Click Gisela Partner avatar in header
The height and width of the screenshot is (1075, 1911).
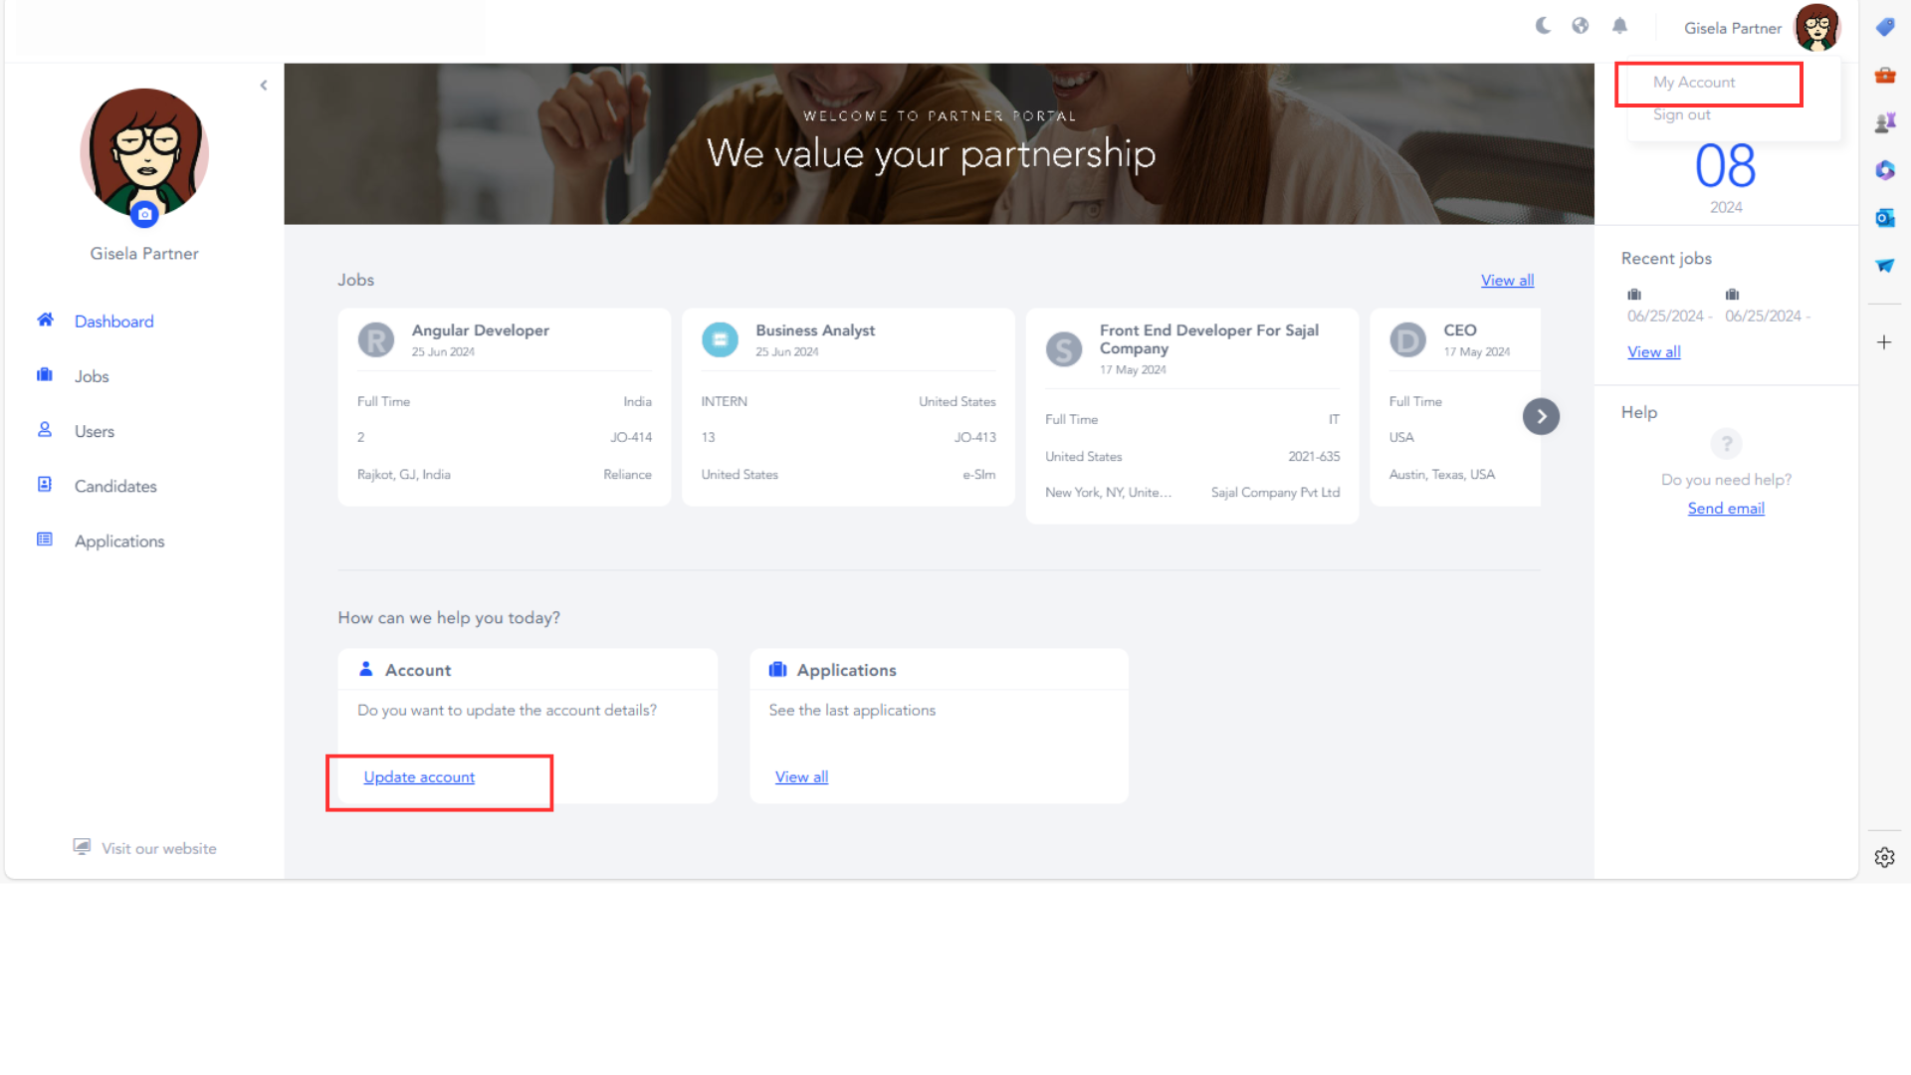1817,27
